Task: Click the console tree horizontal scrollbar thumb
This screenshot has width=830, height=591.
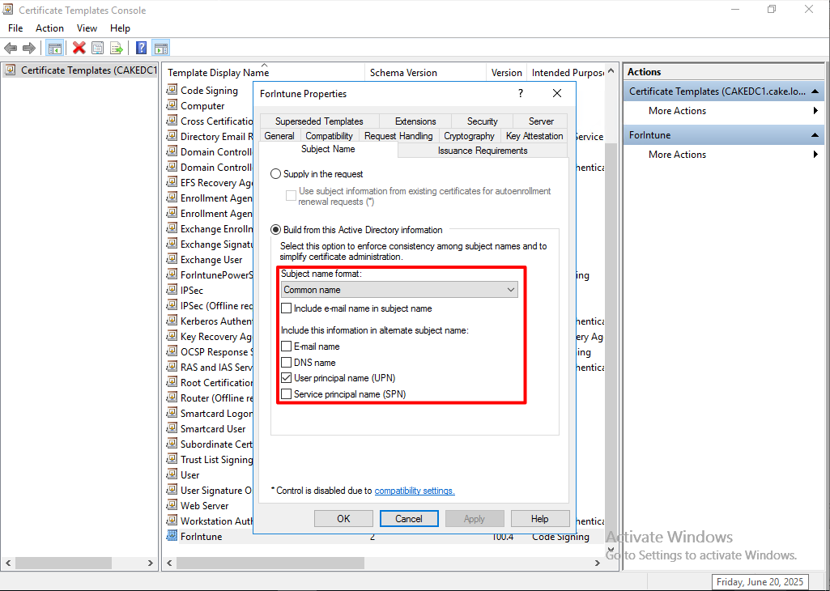Action: pyautogui.click(x=63, y=563)
